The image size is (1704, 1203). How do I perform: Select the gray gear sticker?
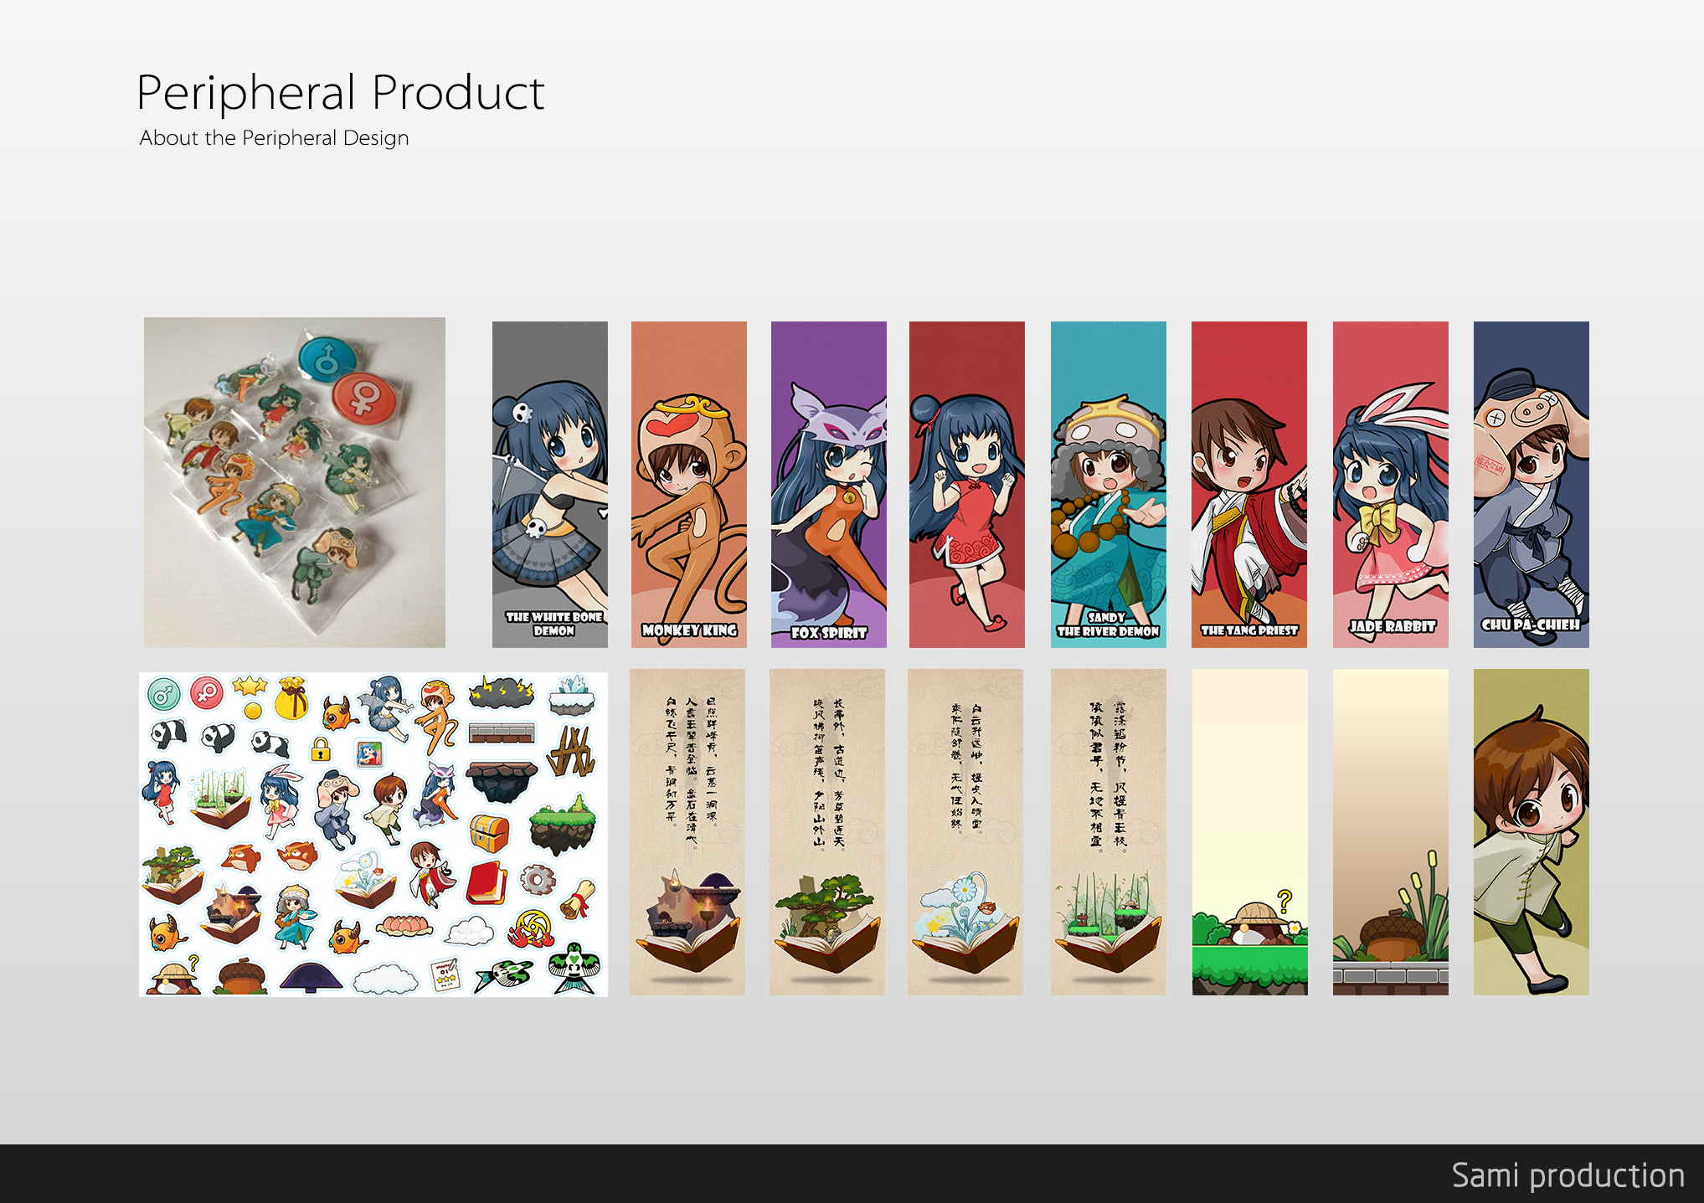537,880
